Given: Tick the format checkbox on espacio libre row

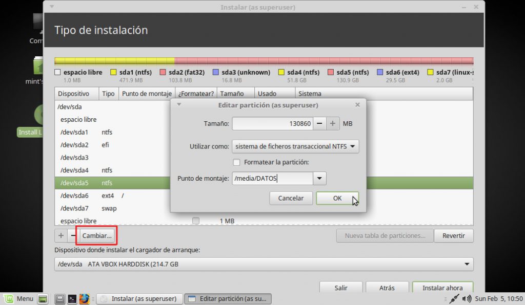Looking at the screenshot, I should (x=195, y=221).
